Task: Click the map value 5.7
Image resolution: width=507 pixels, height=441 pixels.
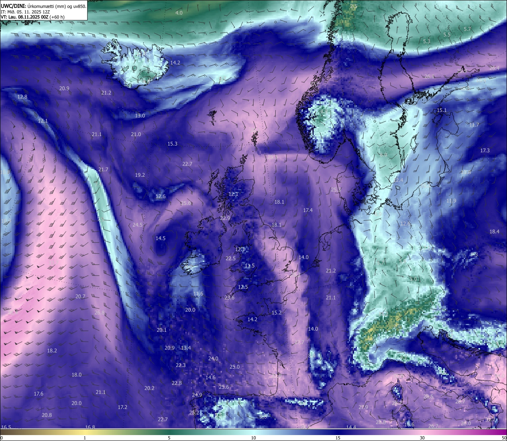Action: [x=467, y=29]
